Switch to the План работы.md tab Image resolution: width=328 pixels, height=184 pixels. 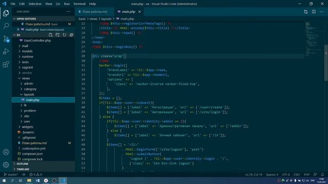tap(94, 12)
